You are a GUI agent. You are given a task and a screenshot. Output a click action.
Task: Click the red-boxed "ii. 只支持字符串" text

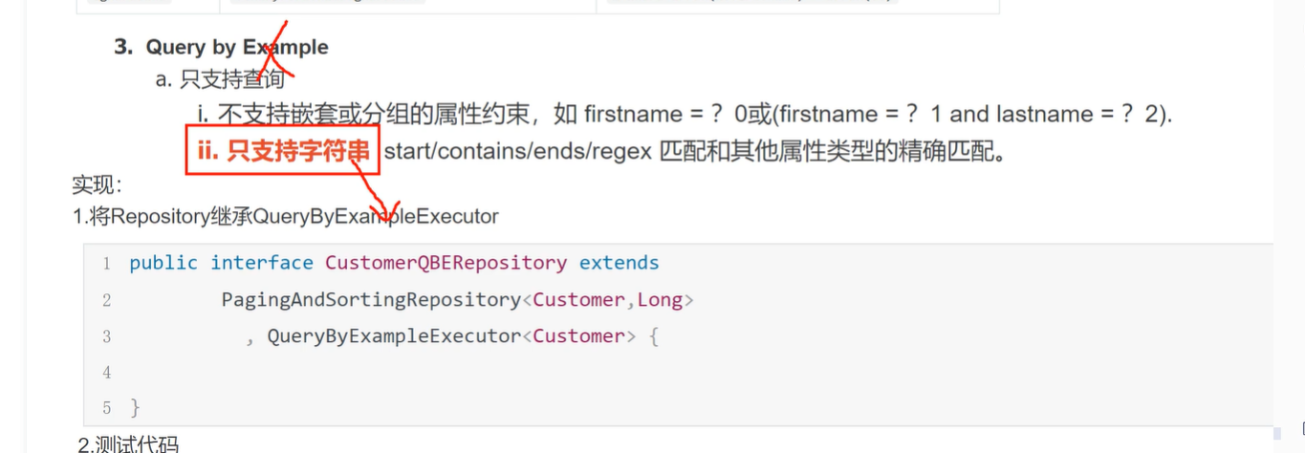(283, 150)
